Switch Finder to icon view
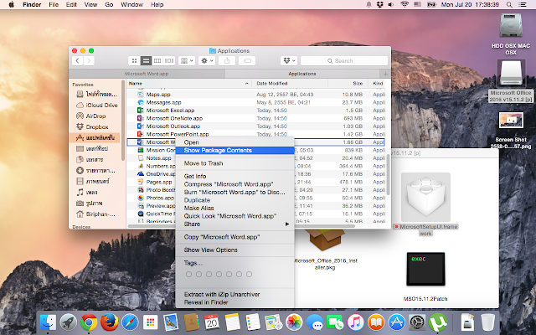 click(x=134, y=61)
